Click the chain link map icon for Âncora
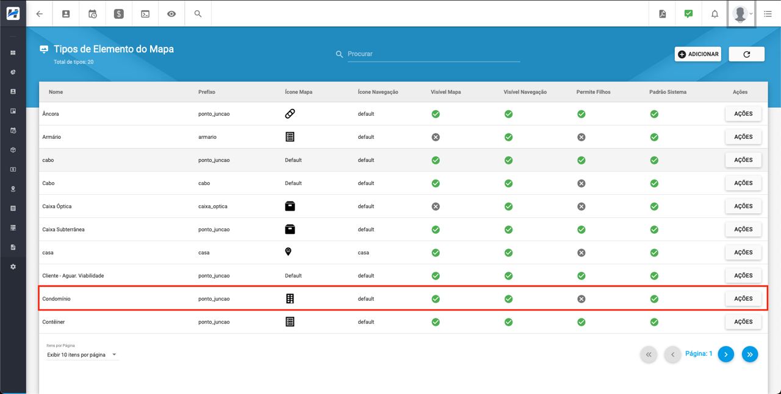The width and height of the screenshot is (781, 394). pyautogui.click(x=290, y=114)
